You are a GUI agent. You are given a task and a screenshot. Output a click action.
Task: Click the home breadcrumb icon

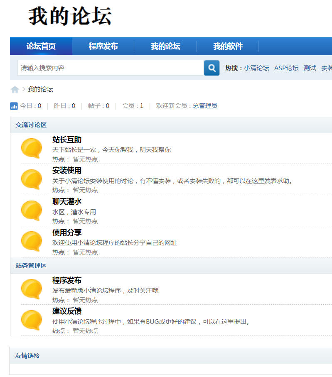point(15,89)
